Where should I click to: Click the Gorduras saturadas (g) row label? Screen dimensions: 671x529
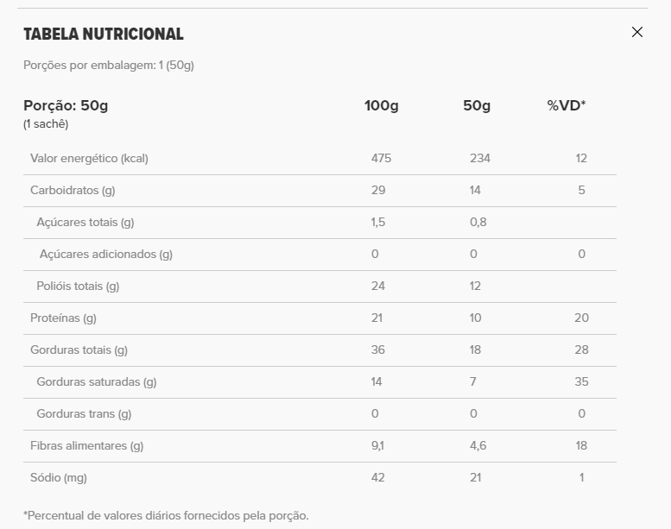click(x=97, y=381)
